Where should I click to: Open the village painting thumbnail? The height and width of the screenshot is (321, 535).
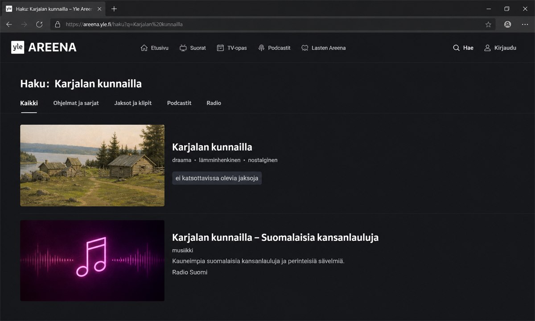tap(92, 165)
